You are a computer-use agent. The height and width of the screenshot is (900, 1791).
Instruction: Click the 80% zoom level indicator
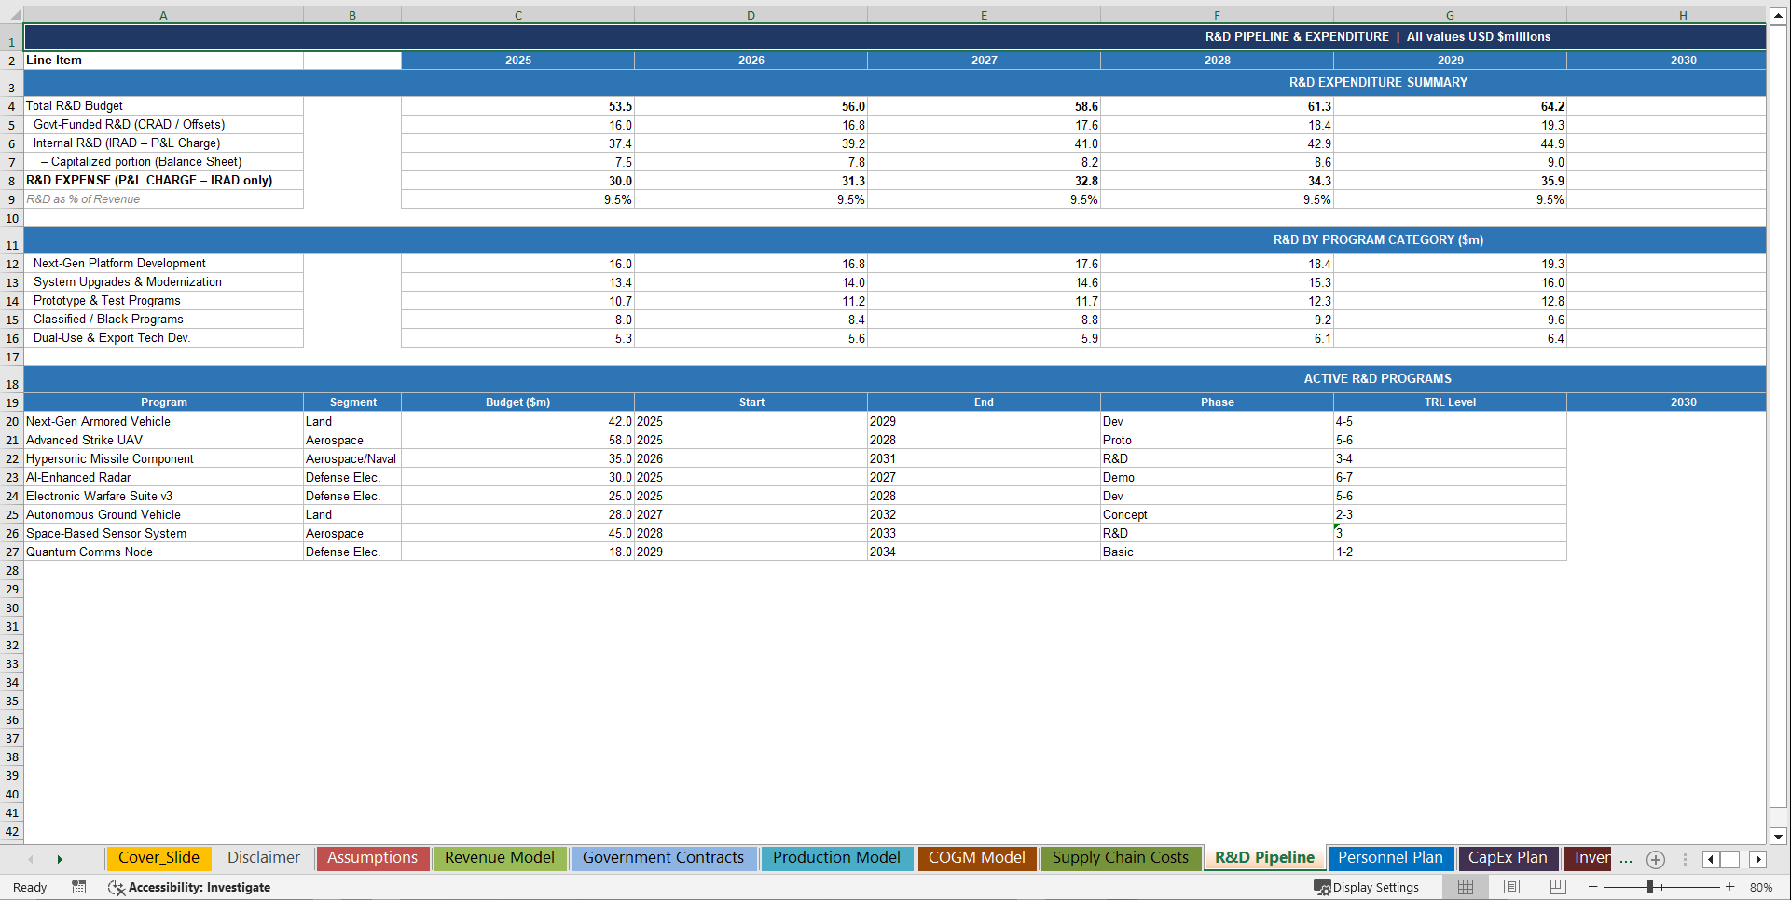1761,887
